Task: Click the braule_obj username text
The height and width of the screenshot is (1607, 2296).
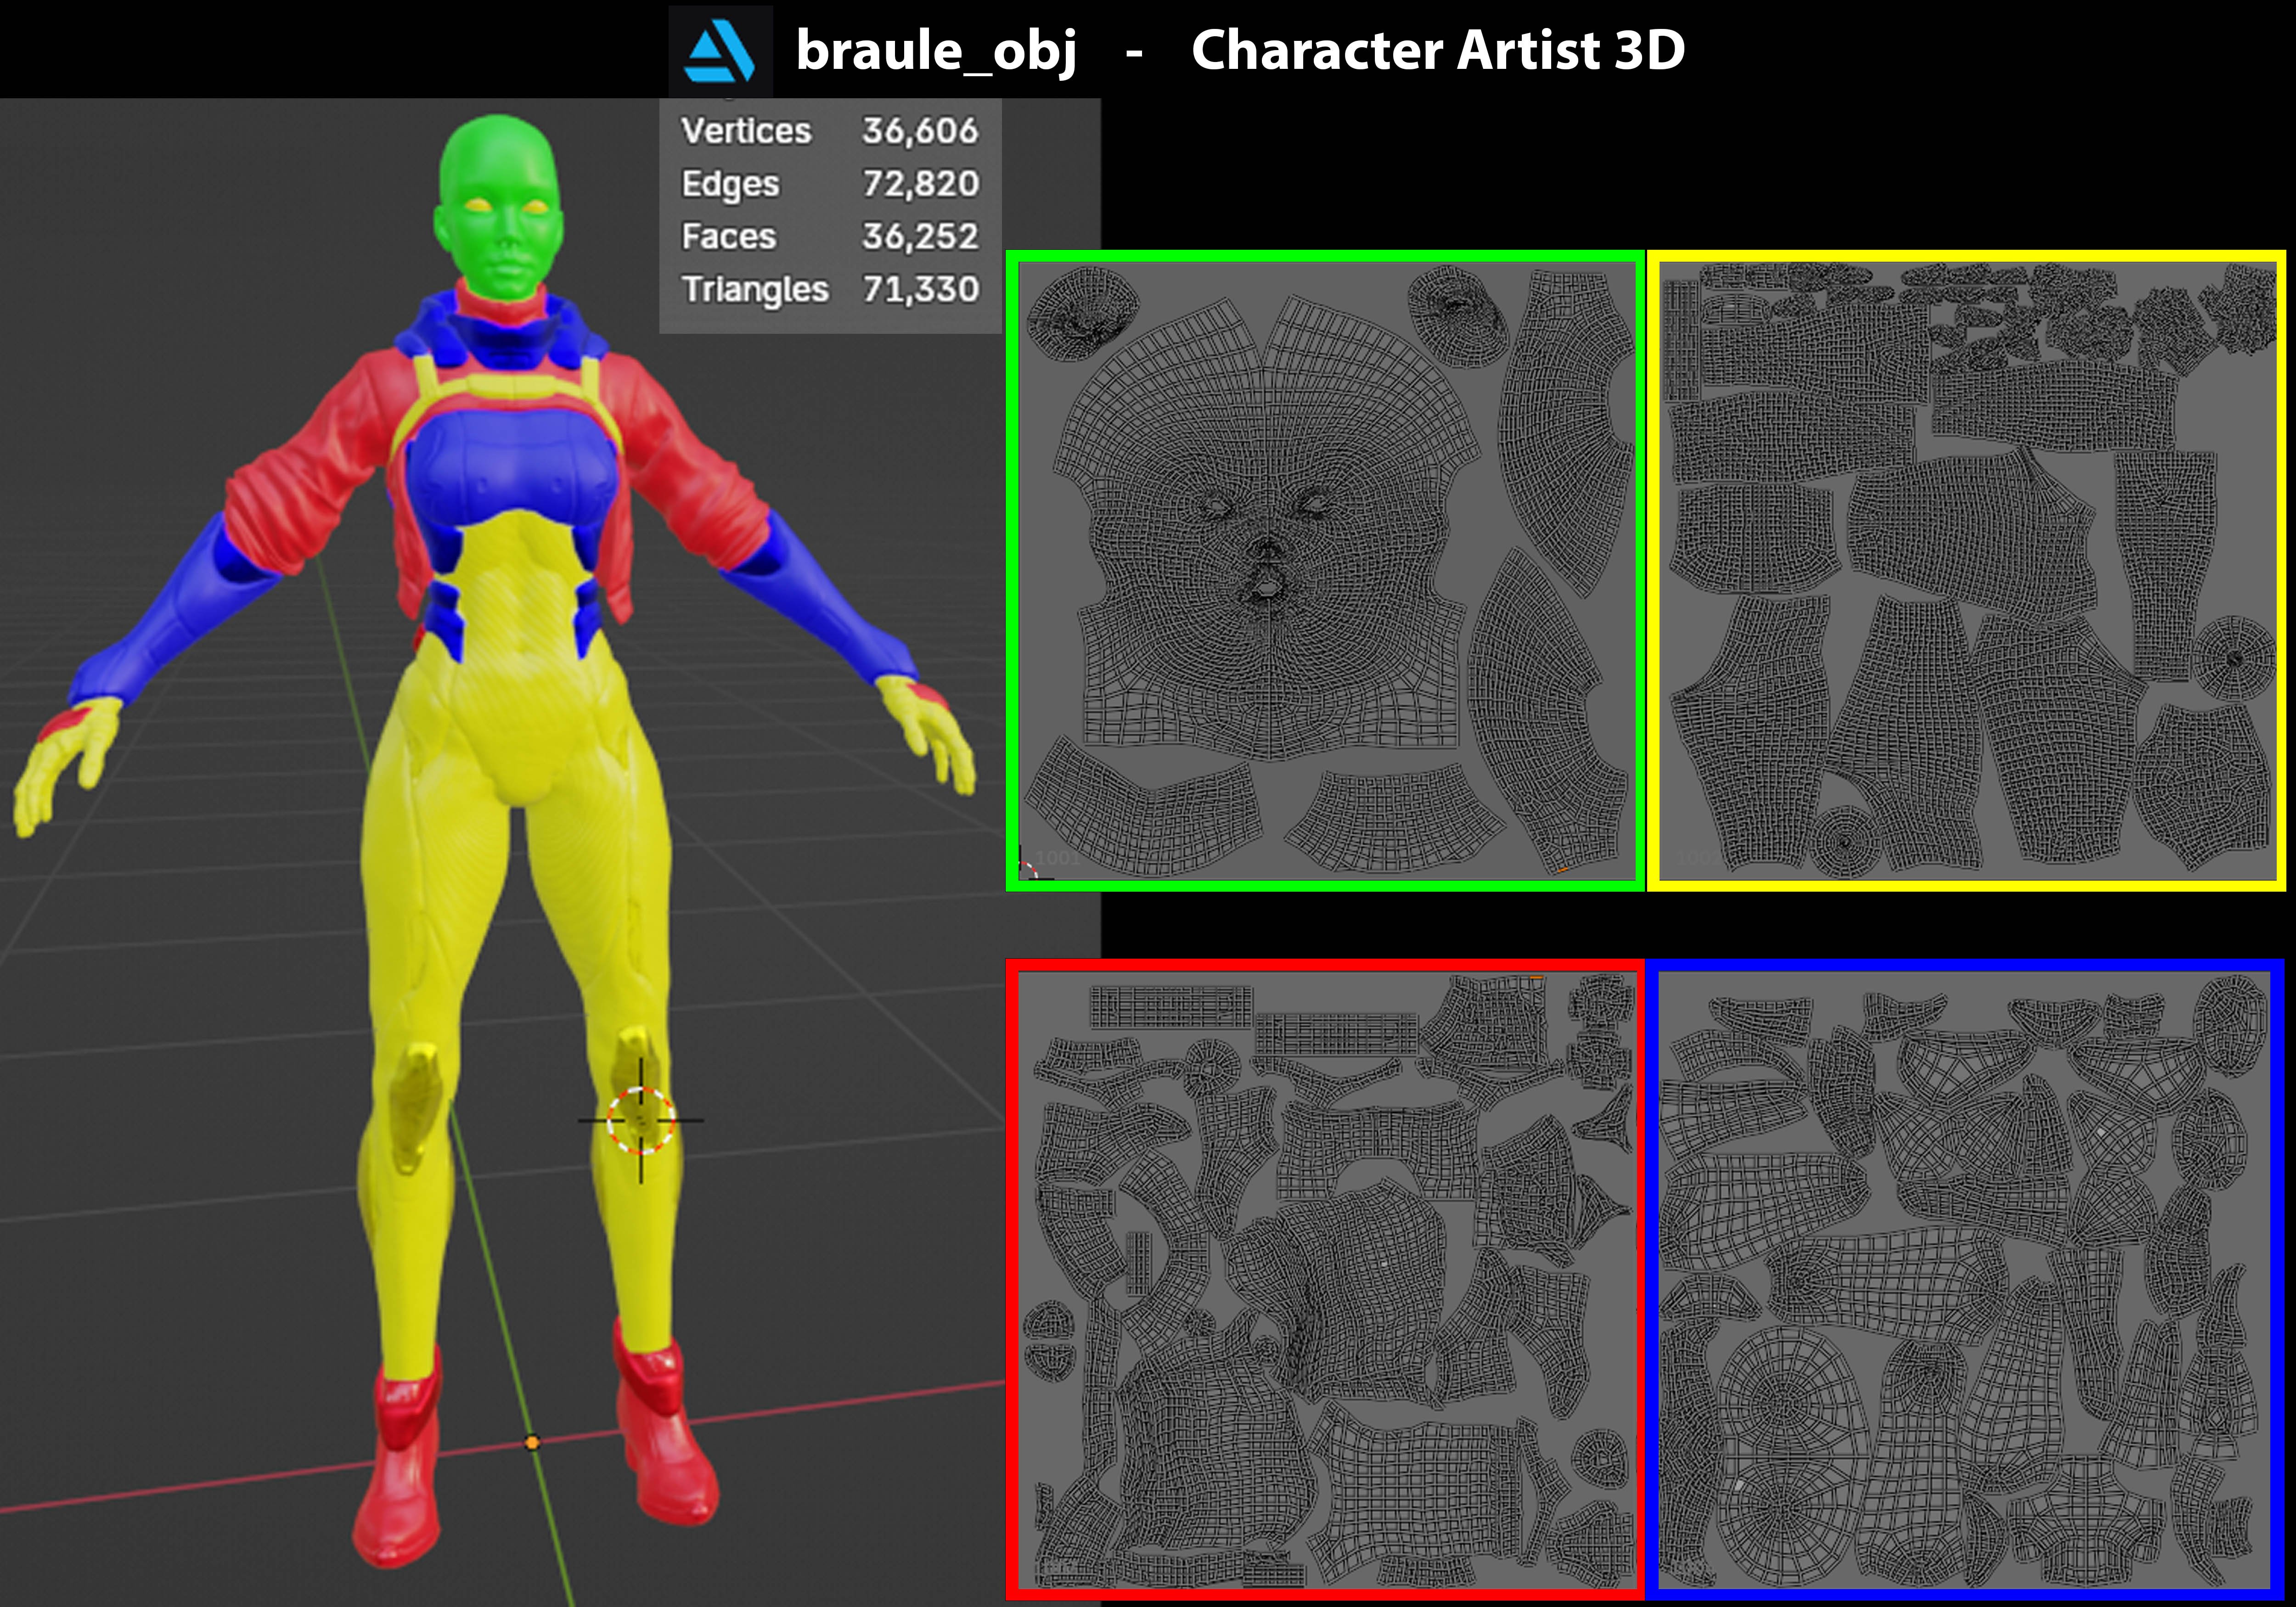Action: pos(936,50)
